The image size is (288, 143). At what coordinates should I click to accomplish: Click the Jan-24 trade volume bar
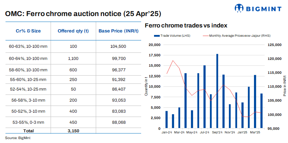[x=167, y=119]
